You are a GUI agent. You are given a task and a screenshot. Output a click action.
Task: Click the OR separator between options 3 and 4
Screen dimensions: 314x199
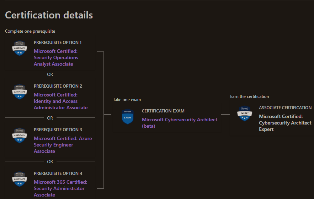50,162
